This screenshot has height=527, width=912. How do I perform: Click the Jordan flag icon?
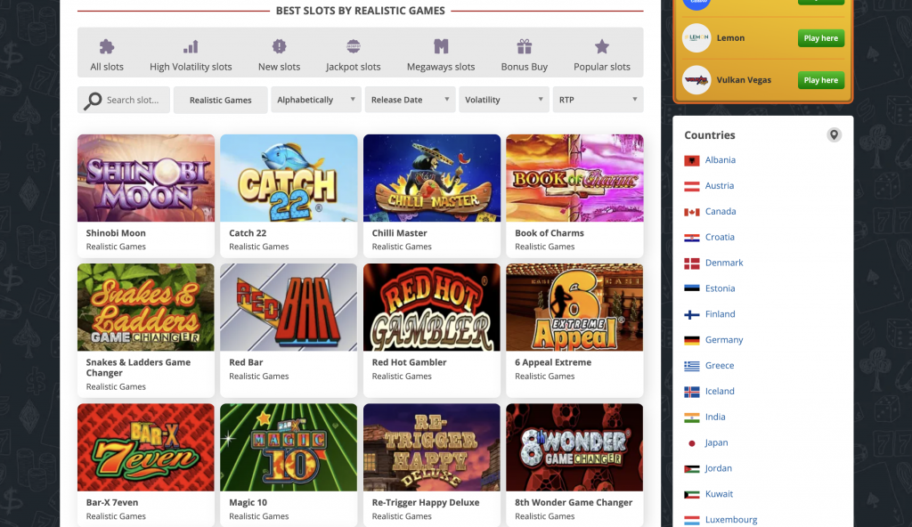point(691,469)
